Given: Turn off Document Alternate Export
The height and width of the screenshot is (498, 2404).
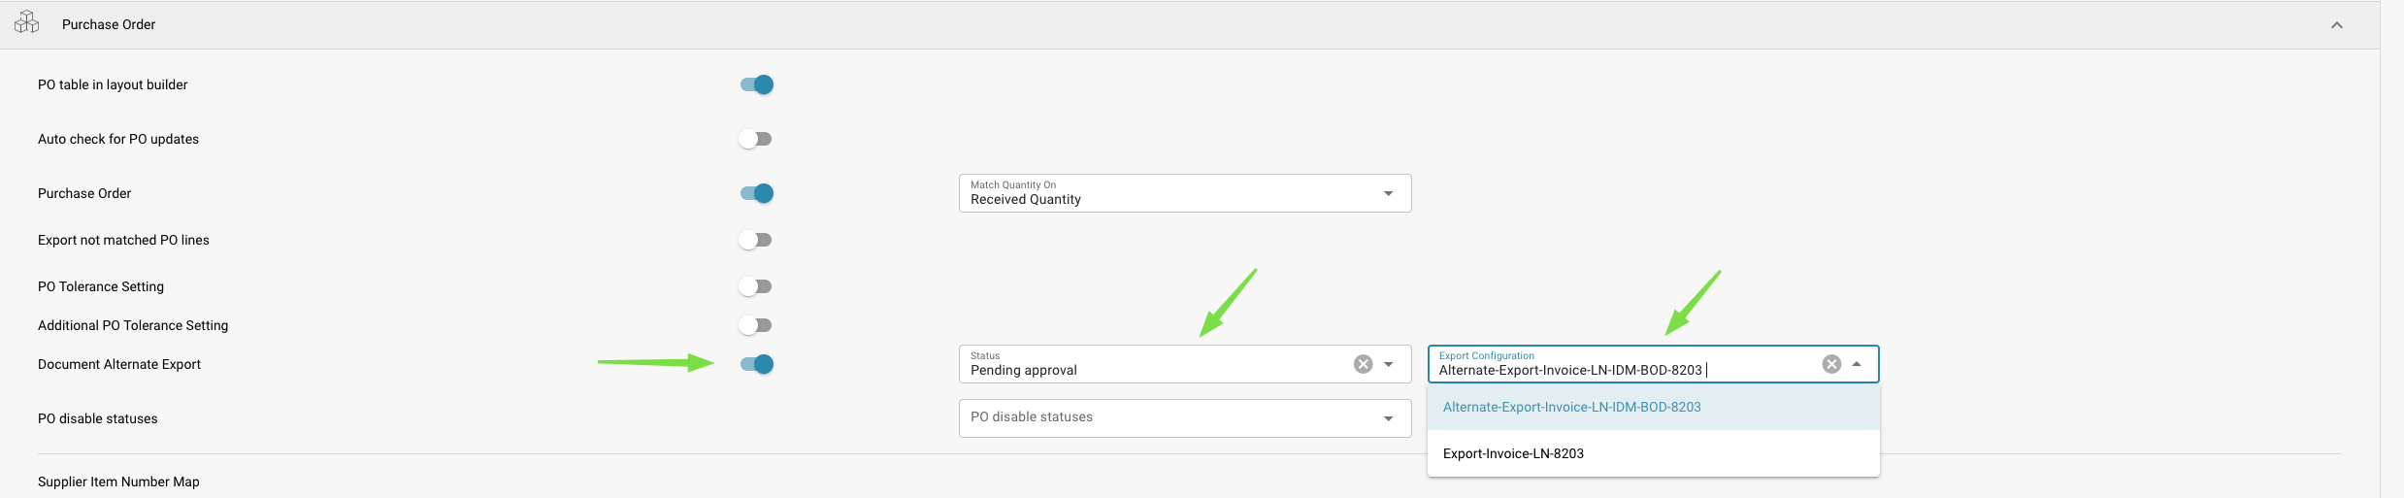Looking at the screenshot, I should [x=757, y=364].
